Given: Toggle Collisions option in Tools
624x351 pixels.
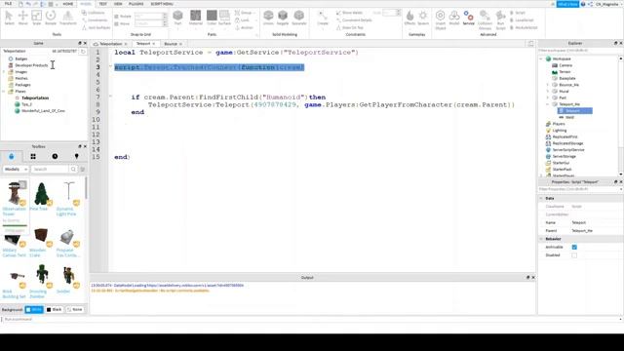Looking at the screenshot, I should click(94, 13).
